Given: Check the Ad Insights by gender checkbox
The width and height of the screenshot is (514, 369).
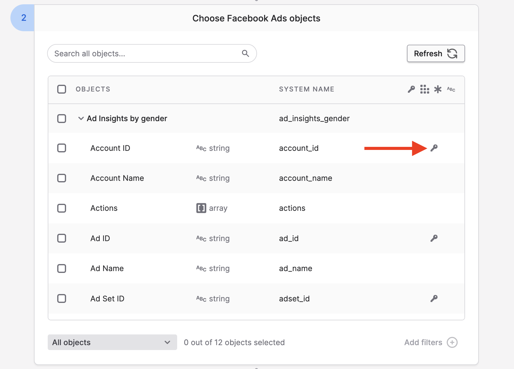Looking at the screenshot, I should pos(62,118).
